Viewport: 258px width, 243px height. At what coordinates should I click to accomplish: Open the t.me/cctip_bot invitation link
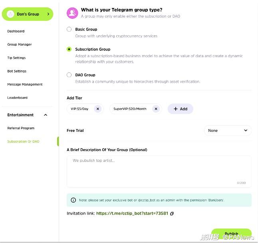coord(132,213)
